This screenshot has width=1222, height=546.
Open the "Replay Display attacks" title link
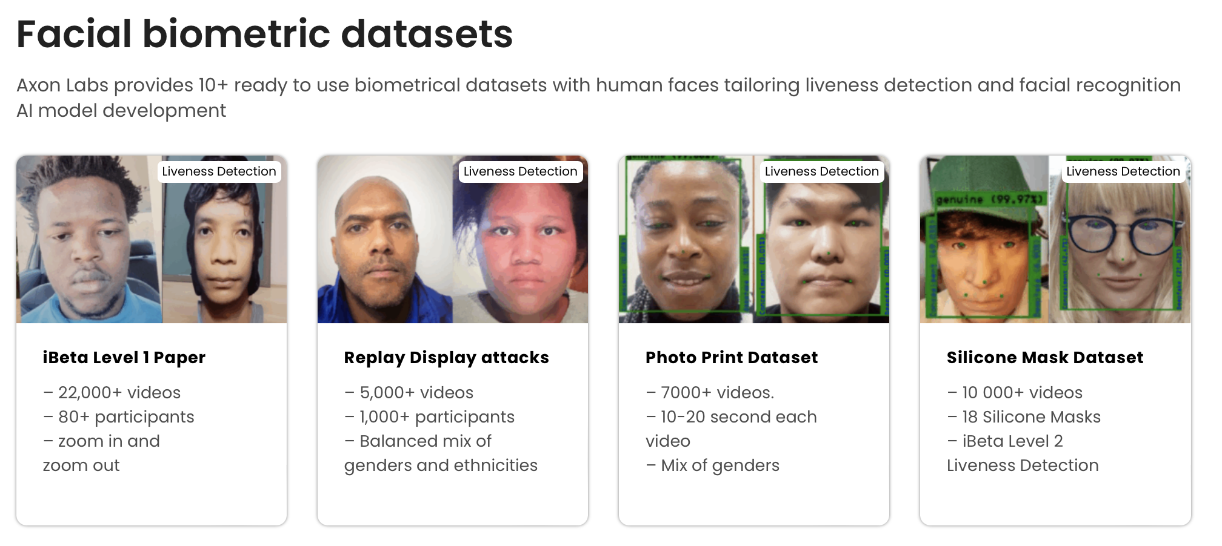[x=446, y=358]
